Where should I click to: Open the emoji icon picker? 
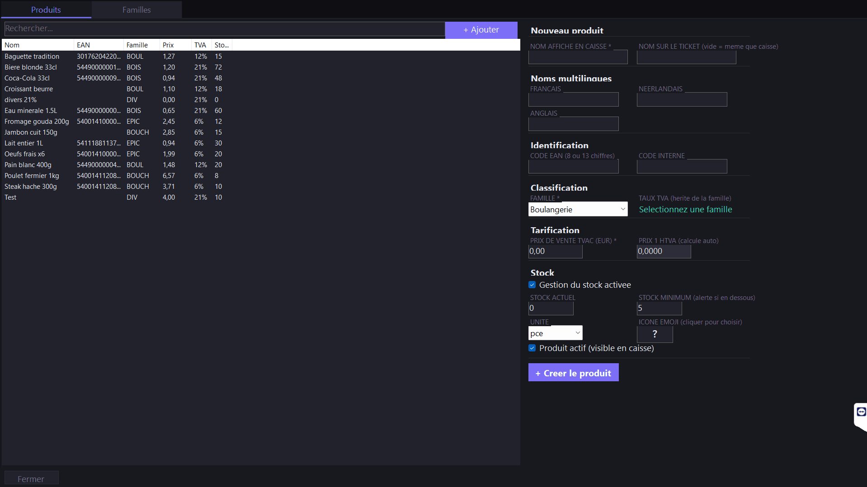(x=654, y=334)
